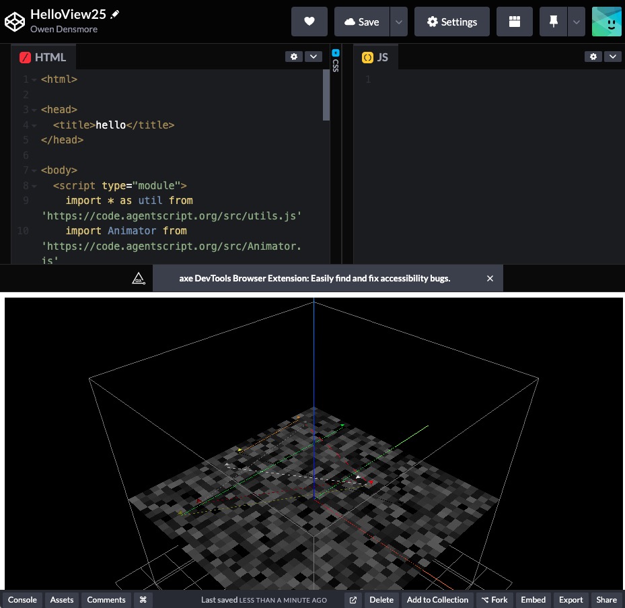Click the user avatar in header
Screen dimensions: 625x608
(606, 22)
